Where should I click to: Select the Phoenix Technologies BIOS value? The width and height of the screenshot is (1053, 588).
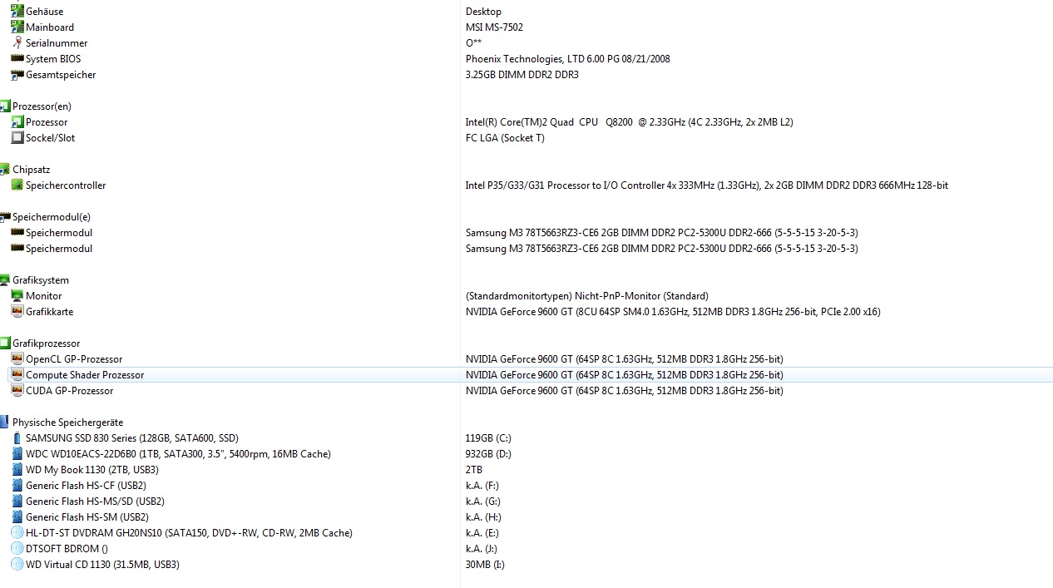click(x=567, y=59)
